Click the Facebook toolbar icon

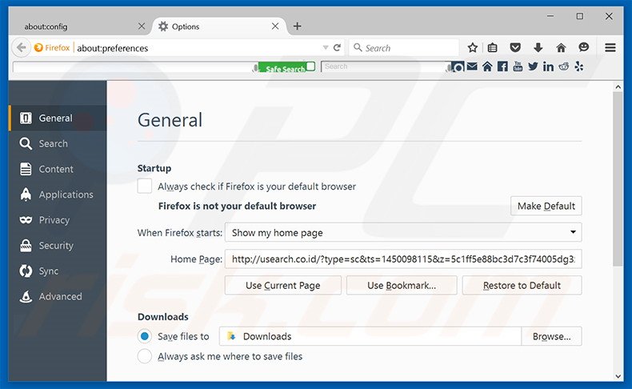pos(502,66)
